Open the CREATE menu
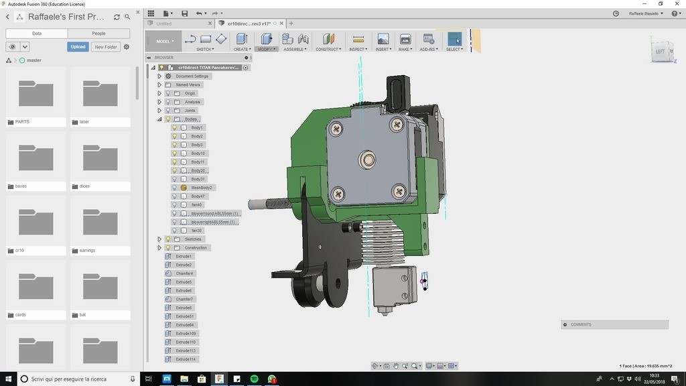This screenshot has width=686, height=386. (243, 50)
